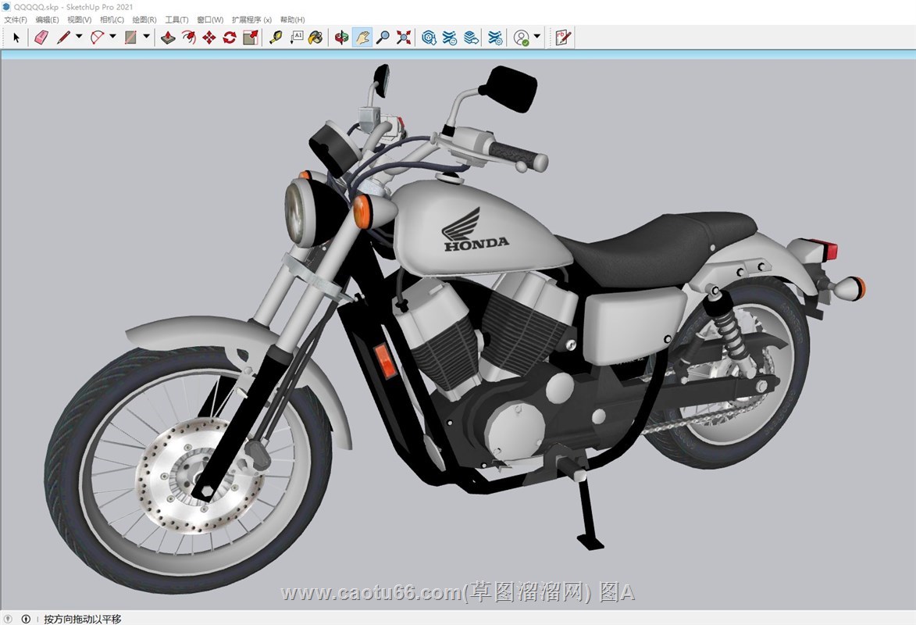Open the Arc tool dropdown arrow
This screenshot has height=625, width=916.
pos(112,37)
